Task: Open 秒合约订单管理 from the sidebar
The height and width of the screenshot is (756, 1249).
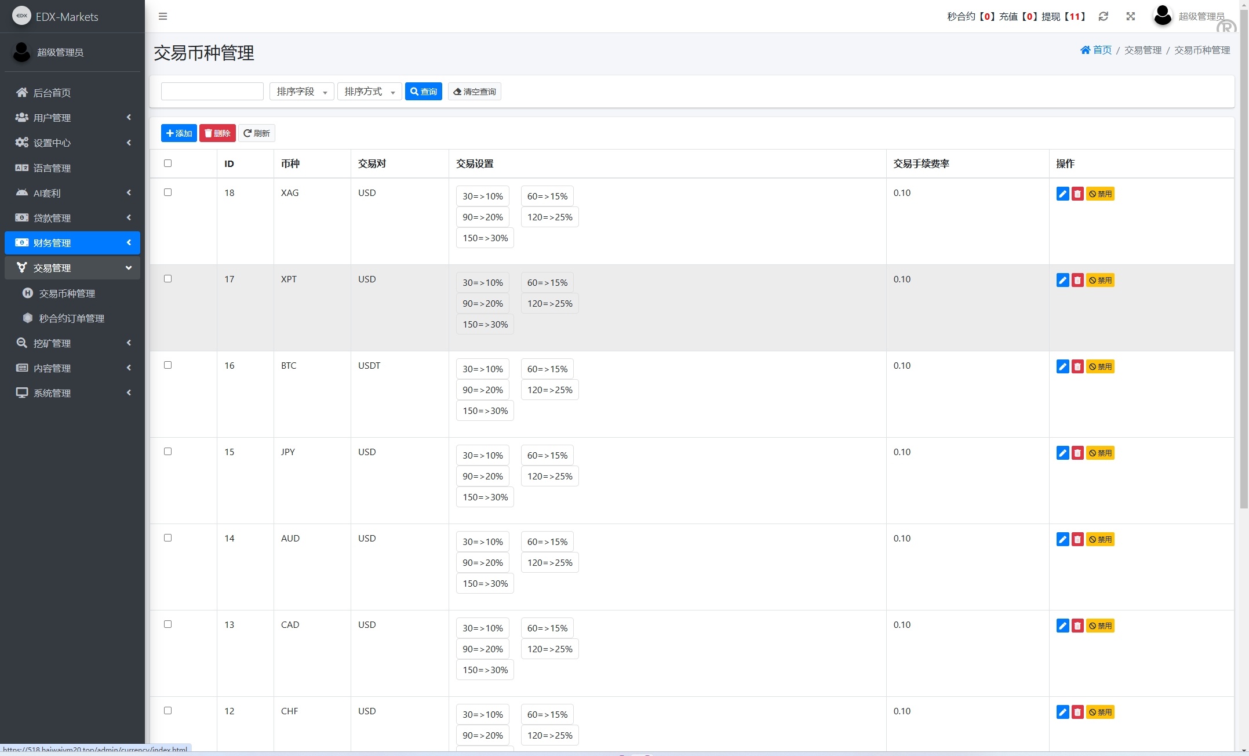Action: click(72, 318)
